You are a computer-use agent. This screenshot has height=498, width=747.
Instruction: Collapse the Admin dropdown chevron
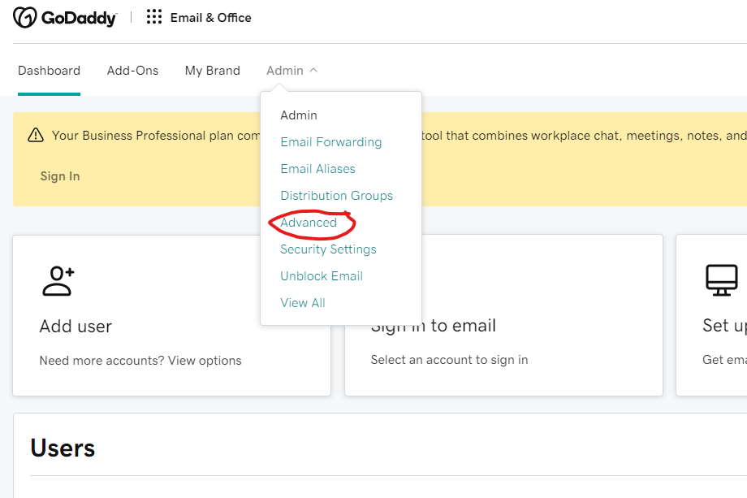coord(313,70)
